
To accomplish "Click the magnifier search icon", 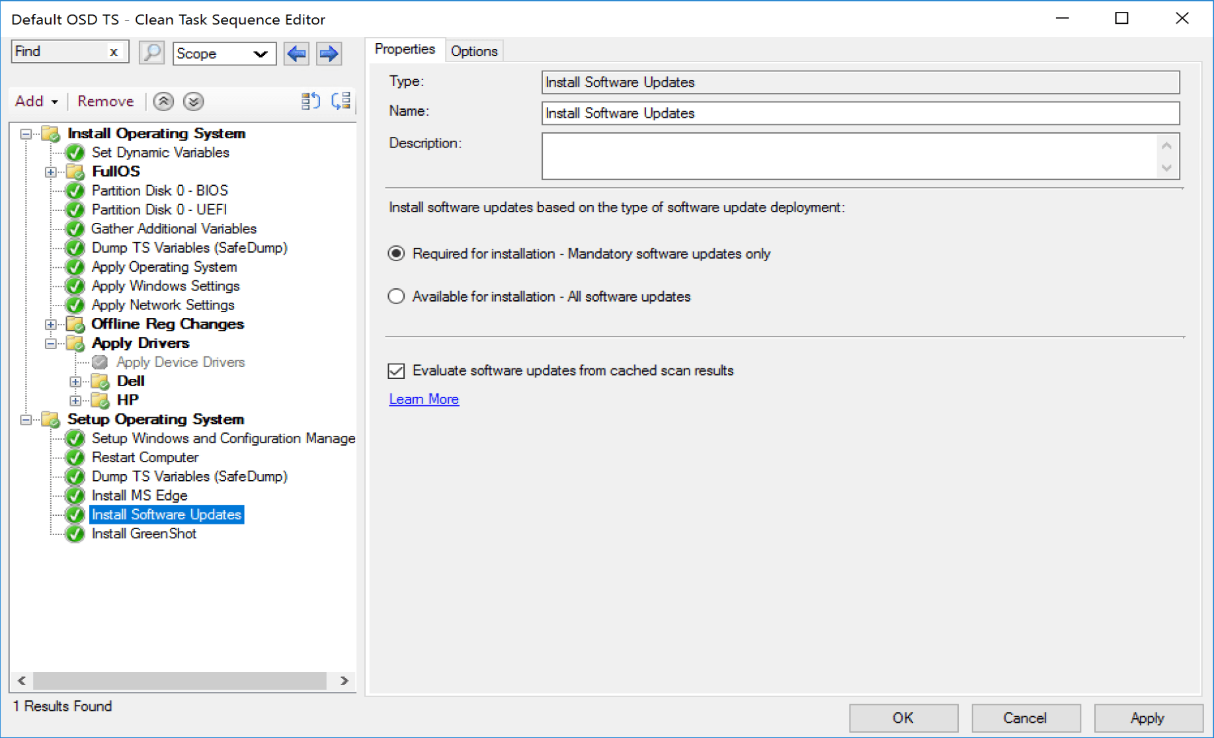I will (151, 53).
